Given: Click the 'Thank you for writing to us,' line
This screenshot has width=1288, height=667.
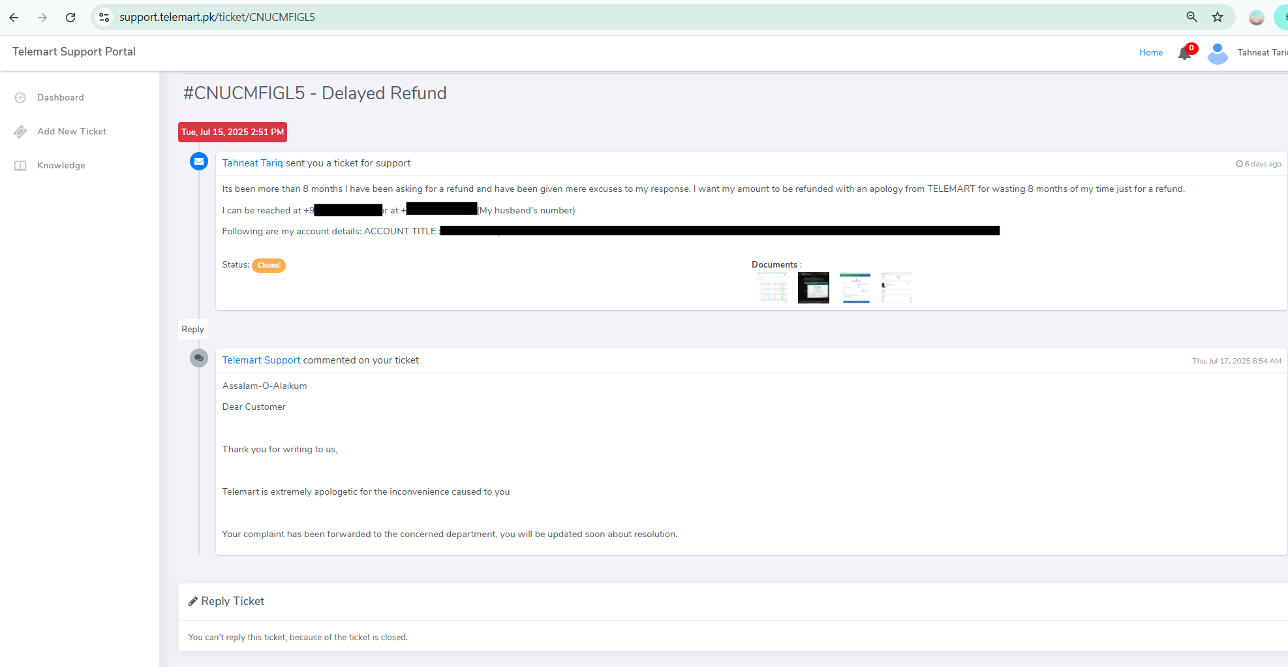Looking at the screenshot, I should coord(280,449).
